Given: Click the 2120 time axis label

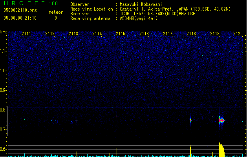Looking at the screenshot, I should pyautogui.click(x=238, y=34).
